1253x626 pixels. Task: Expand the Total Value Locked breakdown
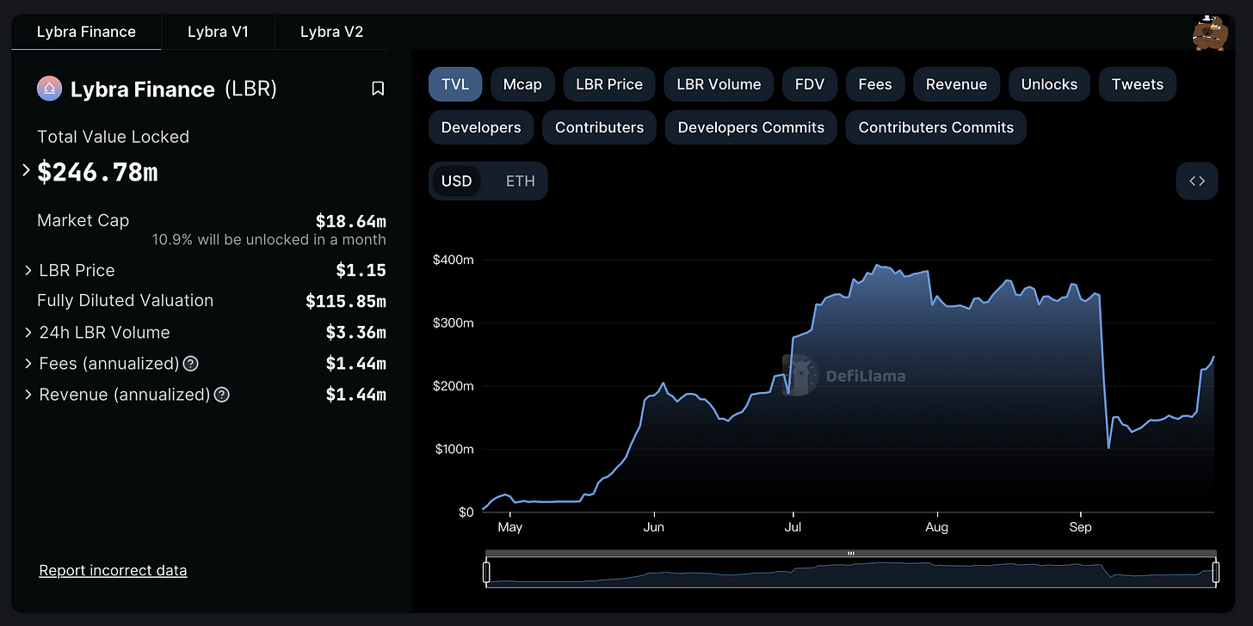tap(27, 171)
